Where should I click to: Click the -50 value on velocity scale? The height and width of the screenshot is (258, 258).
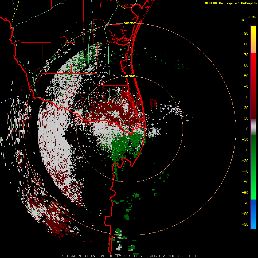(x=245, y=182)
